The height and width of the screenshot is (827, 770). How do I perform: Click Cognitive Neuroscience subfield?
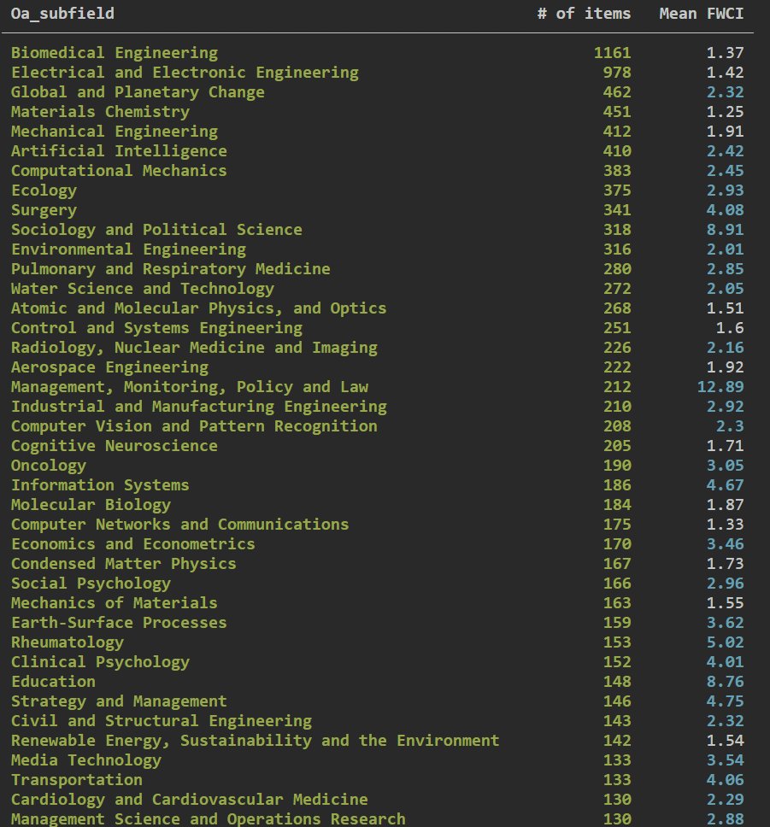(115, 446)
